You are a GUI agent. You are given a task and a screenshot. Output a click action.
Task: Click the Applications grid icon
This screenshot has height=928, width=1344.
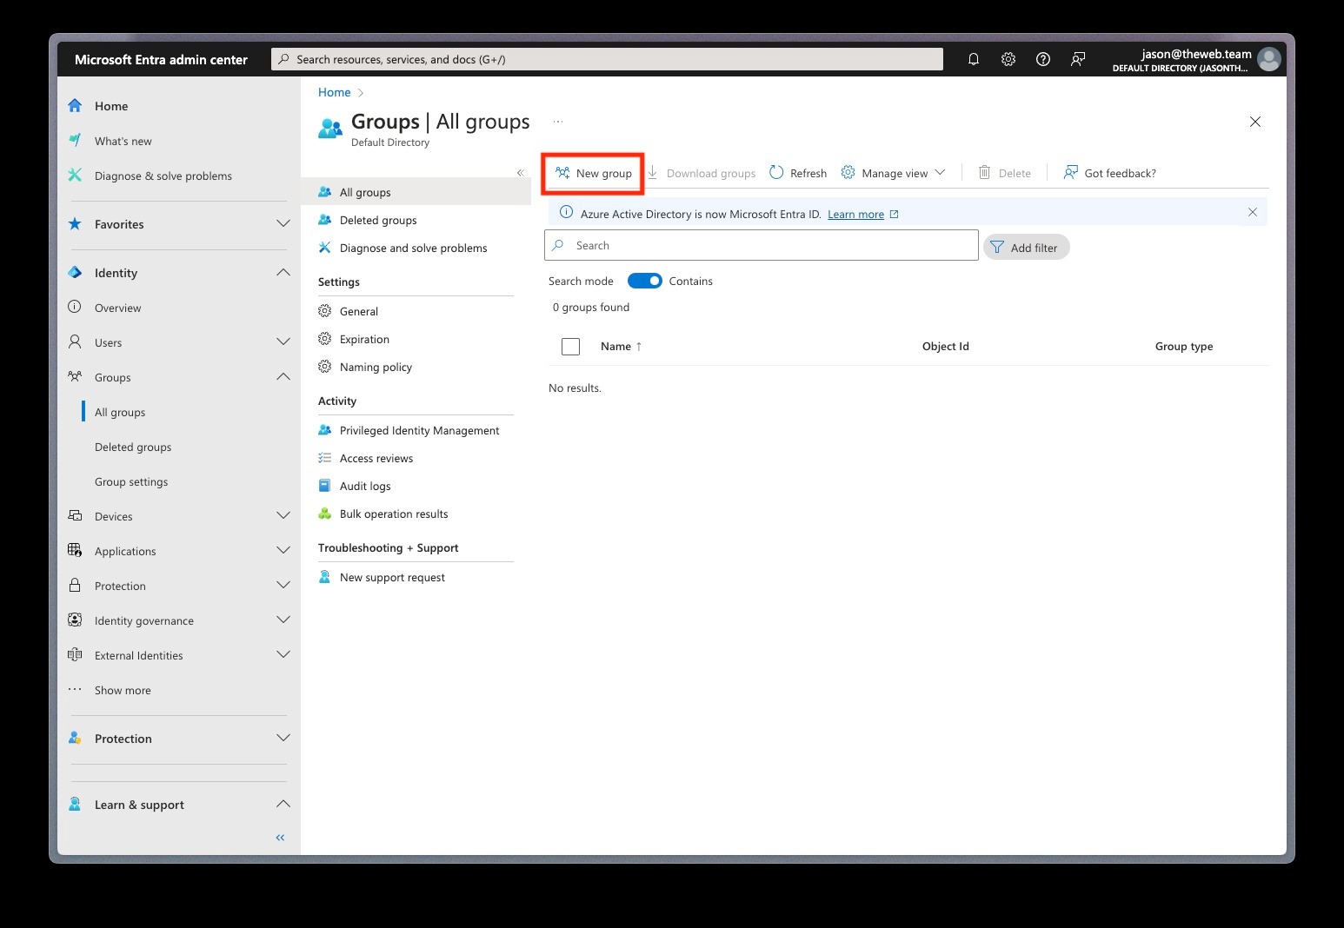76,551
